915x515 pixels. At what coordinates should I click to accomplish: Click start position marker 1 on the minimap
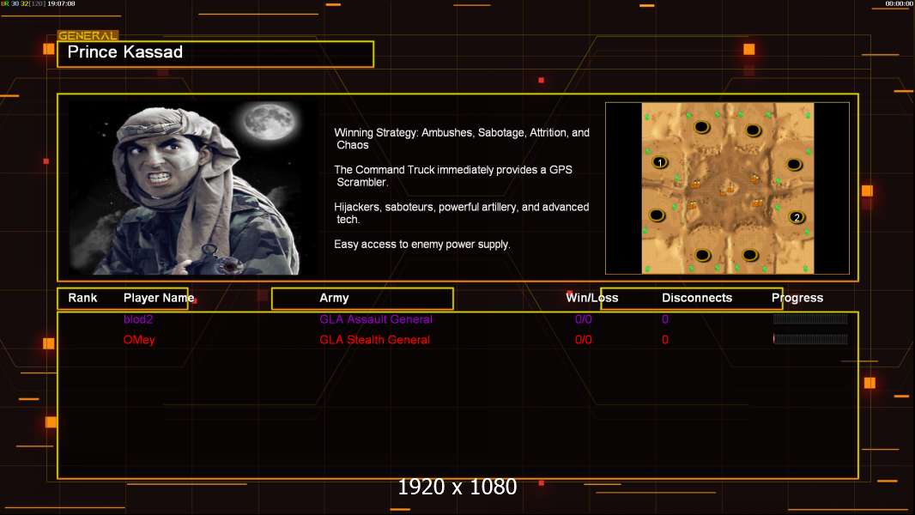point(659,162)
